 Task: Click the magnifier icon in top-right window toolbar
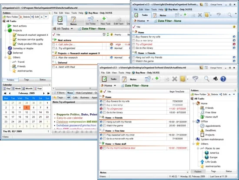coord(229,15)
